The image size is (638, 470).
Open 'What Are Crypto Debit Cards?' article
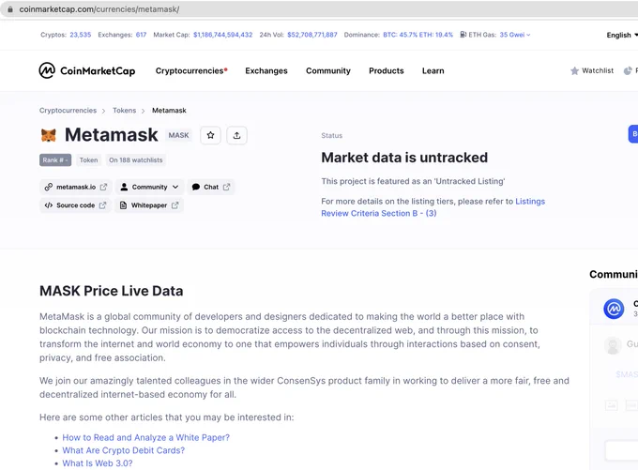[x=123, y=450]
